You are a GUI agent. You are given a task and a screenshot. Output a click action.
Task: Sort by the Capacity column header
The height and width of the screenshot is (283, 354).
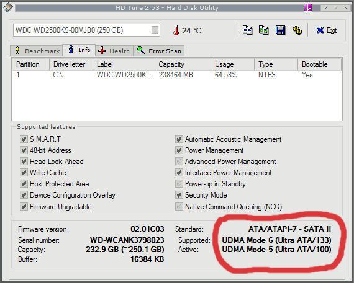[183, 64]
